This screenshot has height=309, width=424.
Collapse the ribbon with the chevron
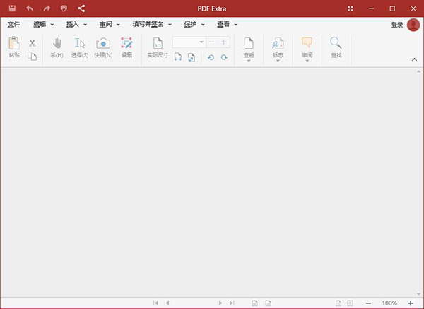coord(414,59)
